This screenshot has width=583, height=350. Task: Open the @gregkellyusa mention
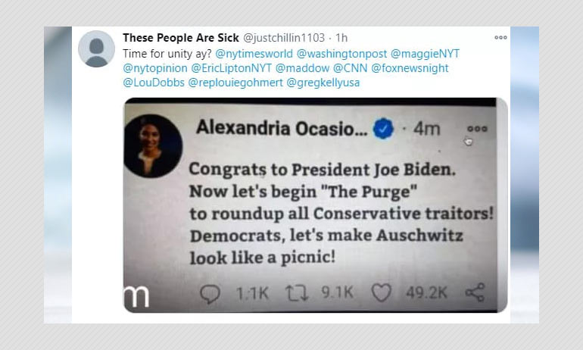pos(323,83)
